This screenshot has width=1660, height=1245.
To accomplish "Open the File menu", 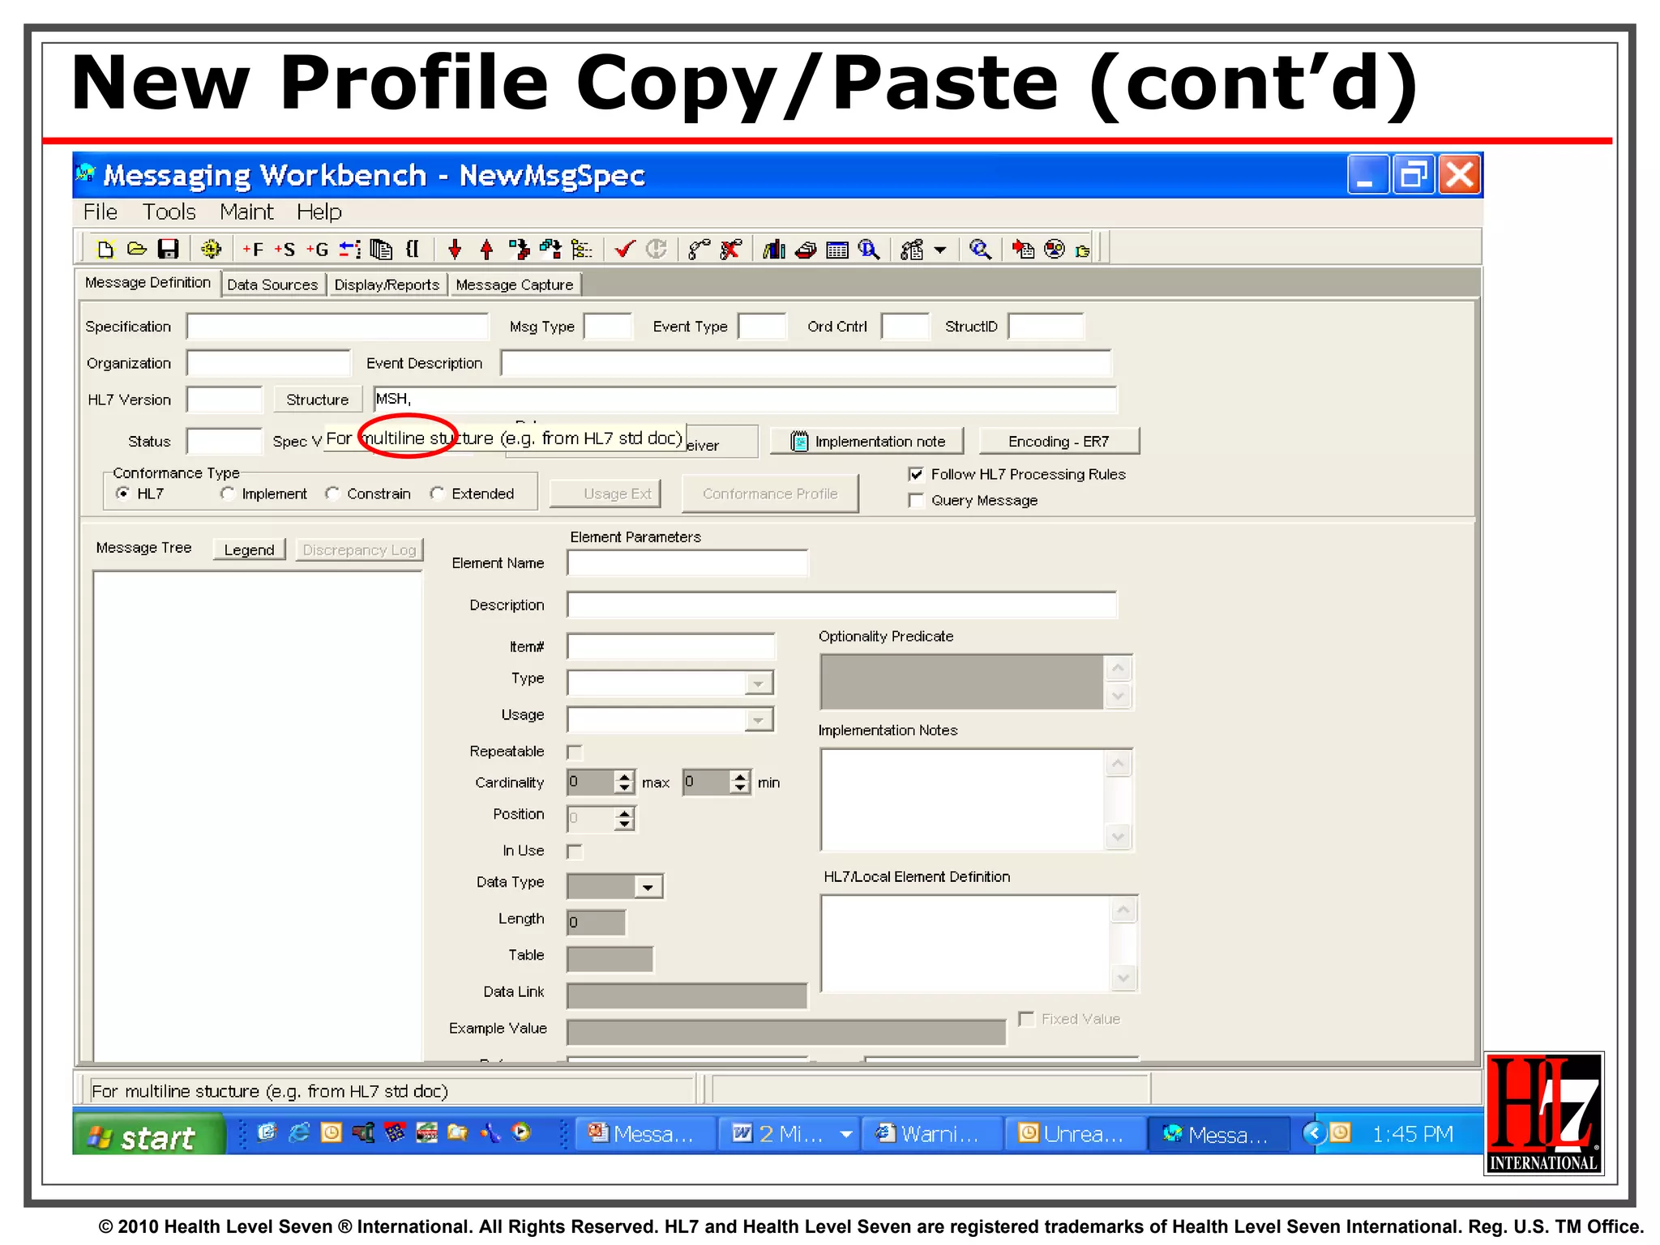I will (101, 212).
